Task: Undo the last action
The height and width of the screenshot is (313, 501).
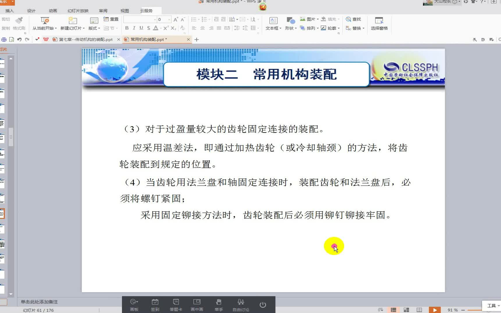Action: [19, 39]
